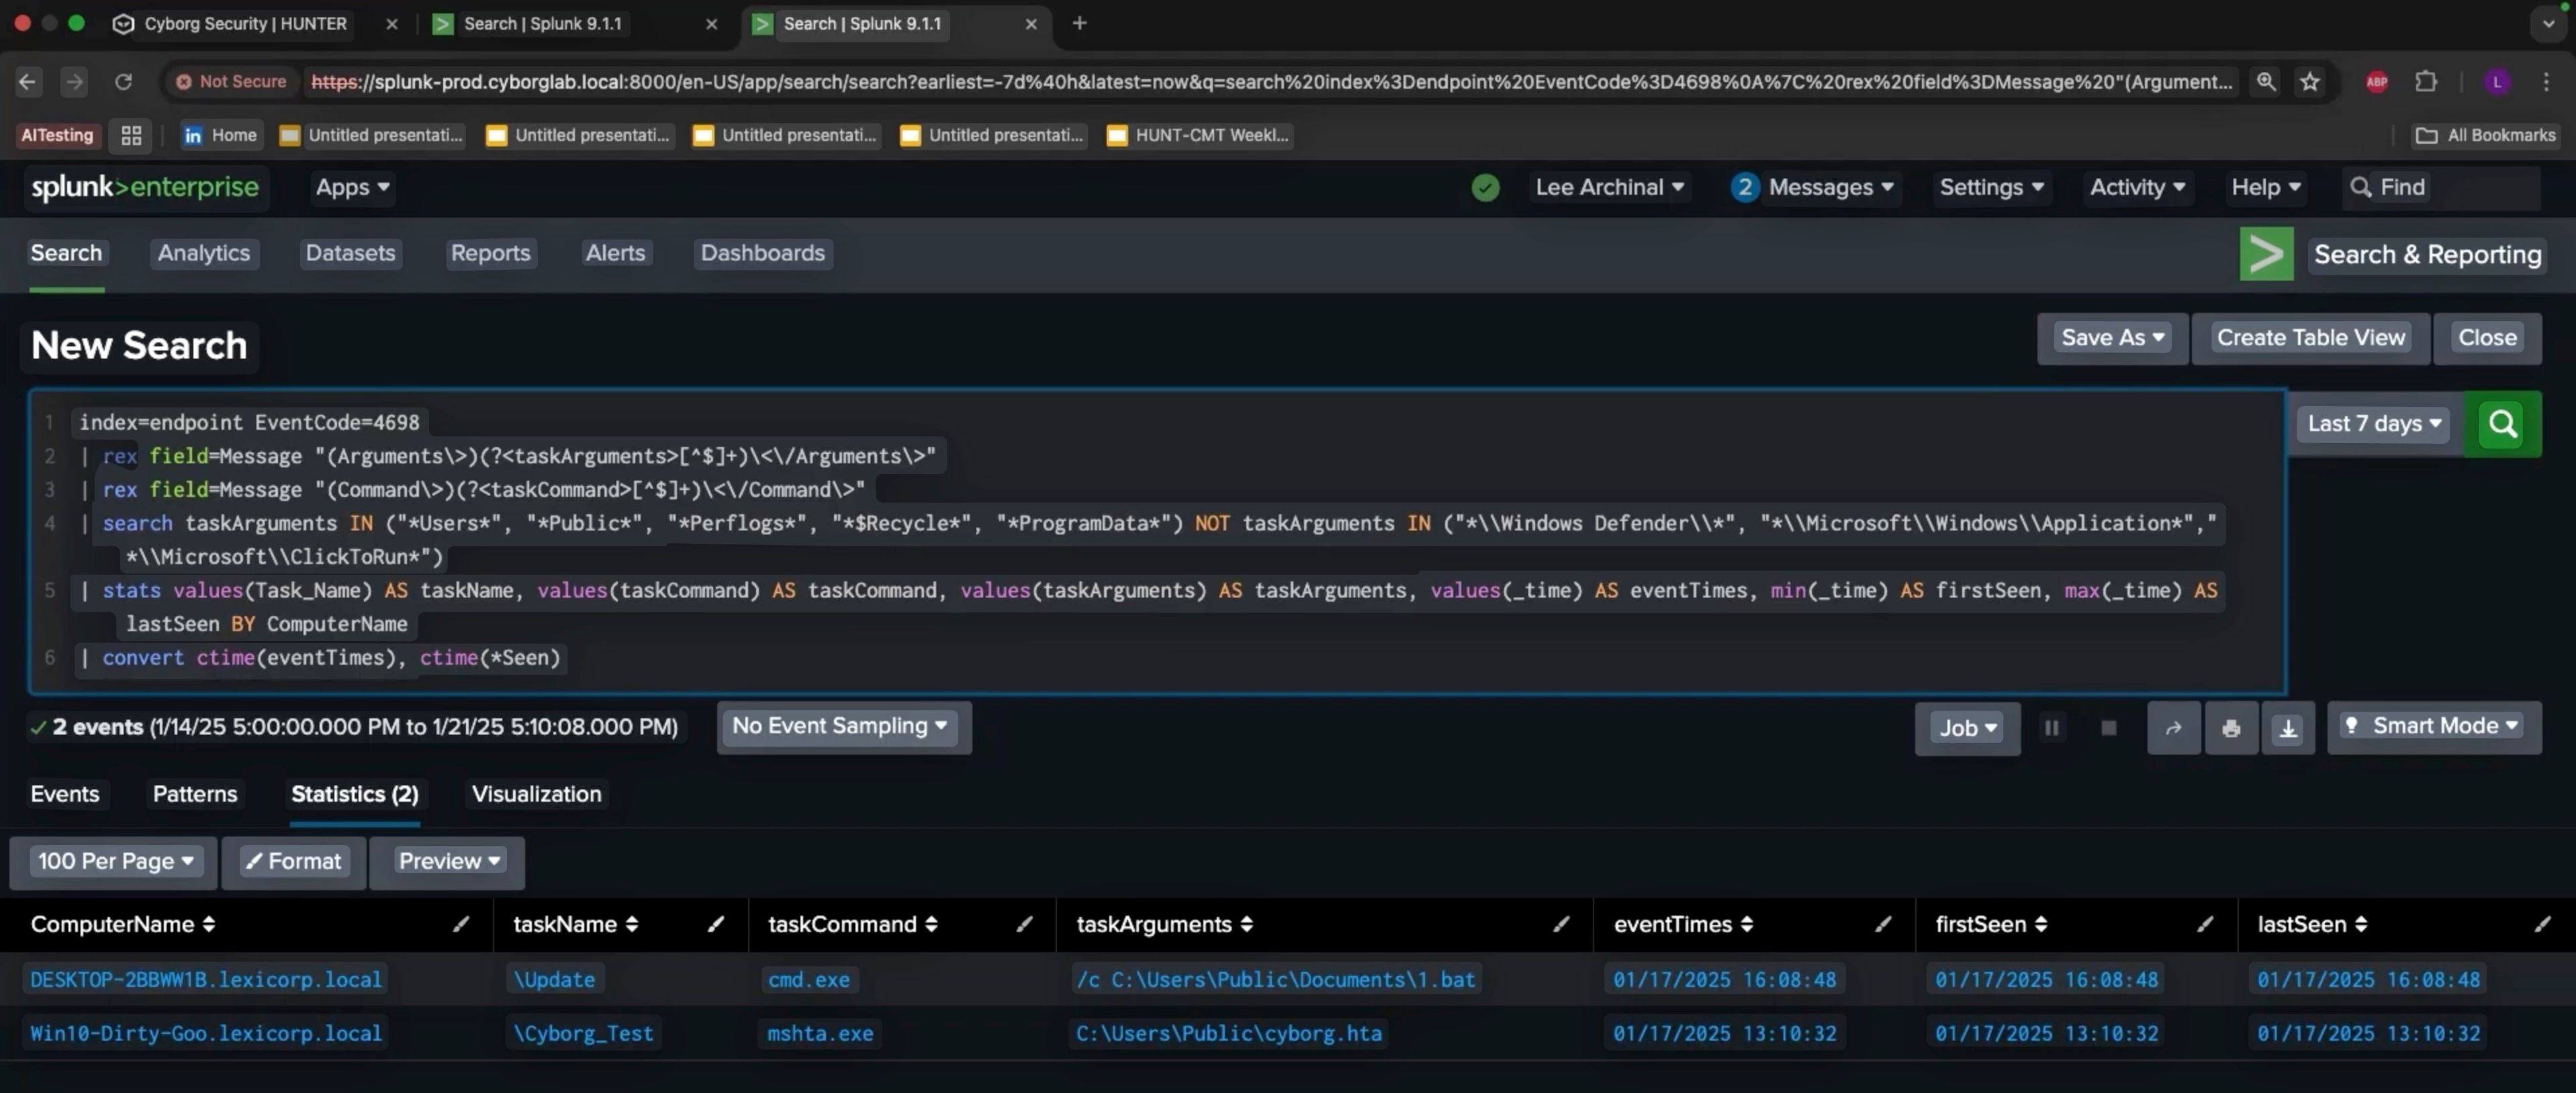Image resolution: width=2576 pixels, height=1093 pixels.
Task: Click the Splunk enterprise logo
Action: pyautogui.click(x=145, y=187)
